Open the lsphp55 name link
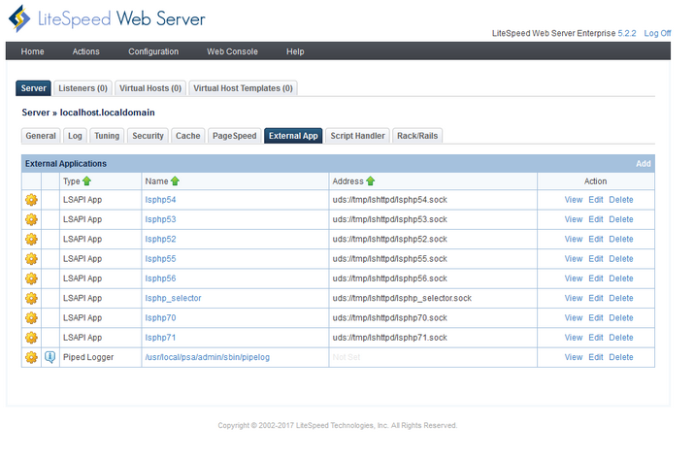This screenshot has width=694, height=458. (x=160, y=259)
